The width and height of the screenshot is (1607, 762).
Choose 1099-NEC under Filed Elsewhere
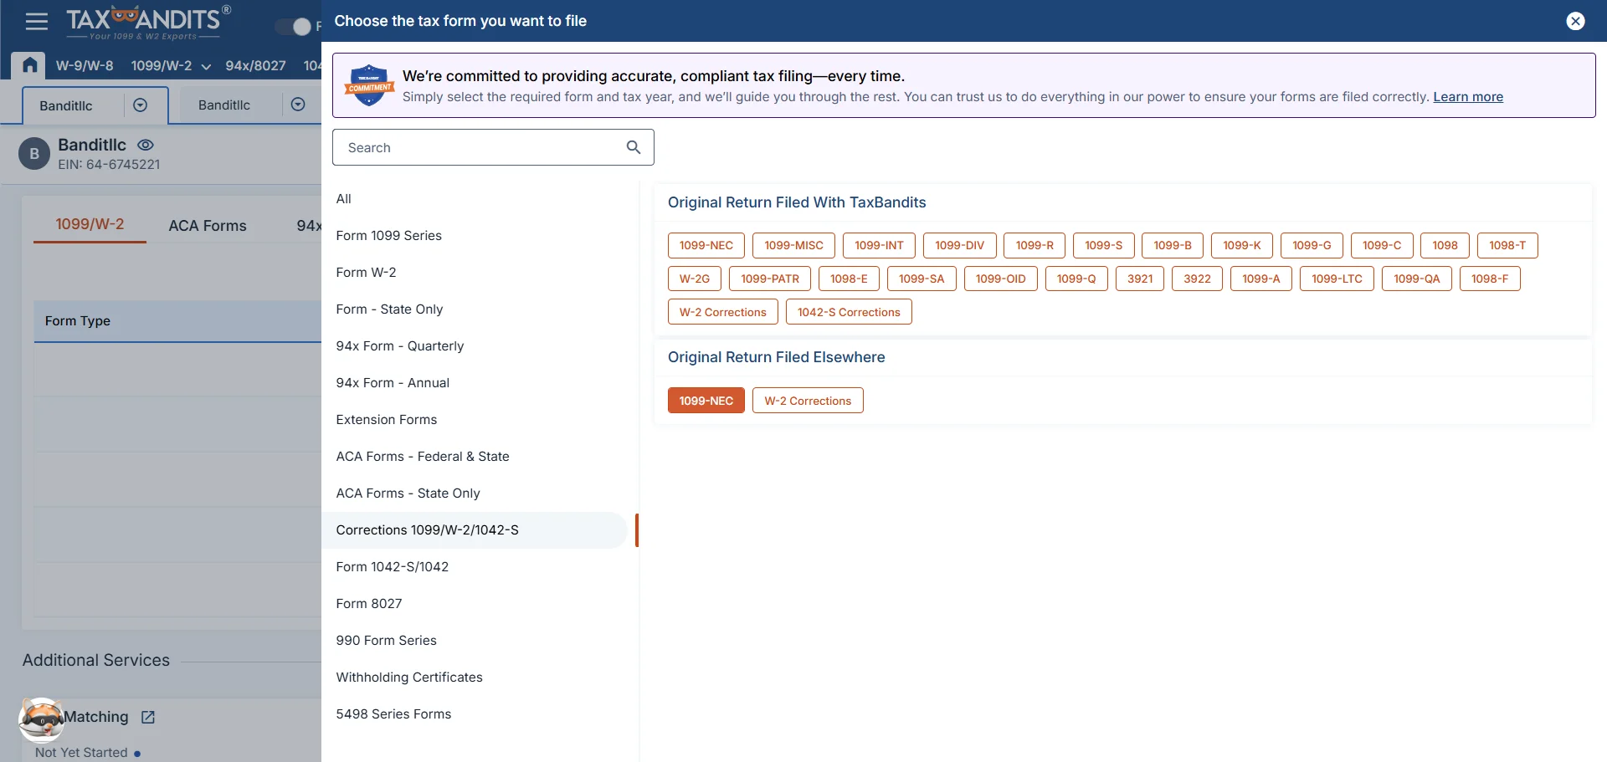[706, 401]
